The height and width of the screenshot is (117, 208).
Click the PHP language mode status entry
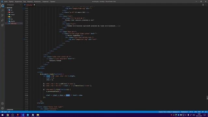coord(199,112)
